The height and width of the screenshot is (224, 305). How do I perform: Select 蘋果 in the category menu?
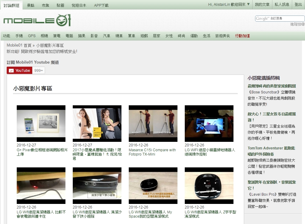[x=82, y=36]
